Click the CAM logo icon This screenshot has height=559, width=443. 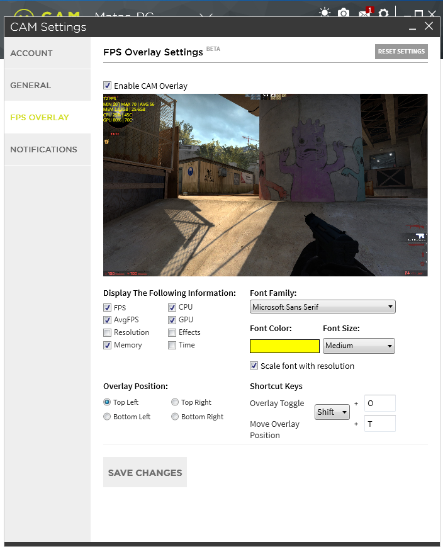(25, 14)
